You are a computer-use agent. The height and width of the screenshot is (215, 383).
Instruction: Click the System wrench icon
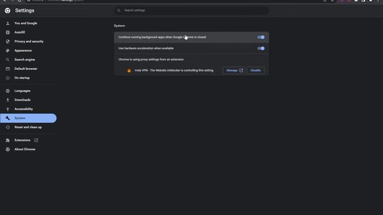tap(8, 118)
